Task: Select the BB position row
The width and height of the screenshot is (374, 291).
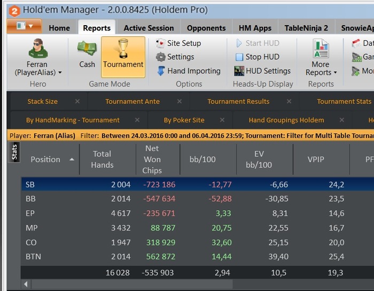Action: tap(198, 198)
